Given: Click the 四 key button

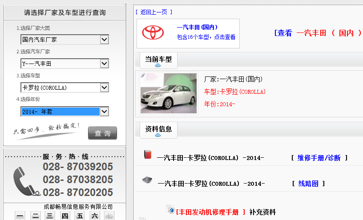Looking at the screenshot, I should pyautogui.click(x=65, y=216).
